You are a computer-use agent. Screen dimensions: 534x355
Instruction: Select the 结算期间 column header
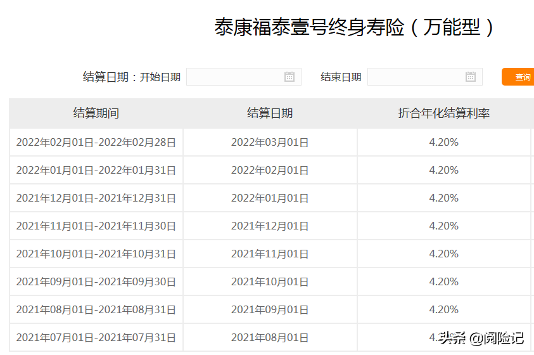[96, 113]
